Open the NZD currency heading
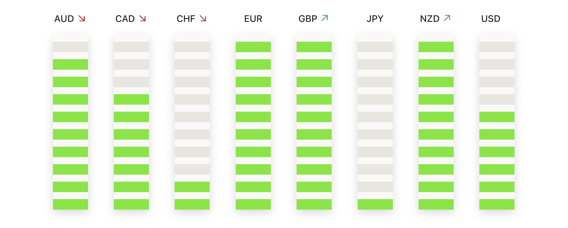 430,19
